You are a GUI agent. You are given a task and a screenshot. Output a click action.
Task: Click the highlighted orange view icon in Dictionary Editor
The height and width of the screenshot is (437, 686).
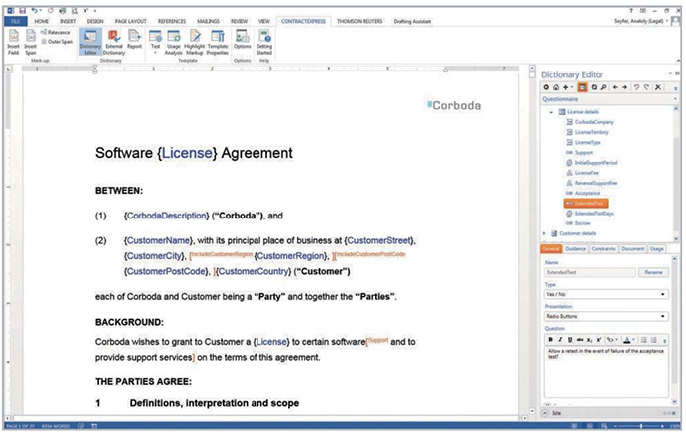(582, 87)
